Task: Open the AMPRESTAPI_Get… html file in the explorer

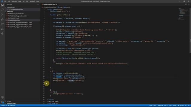Action: click(16, 14)
